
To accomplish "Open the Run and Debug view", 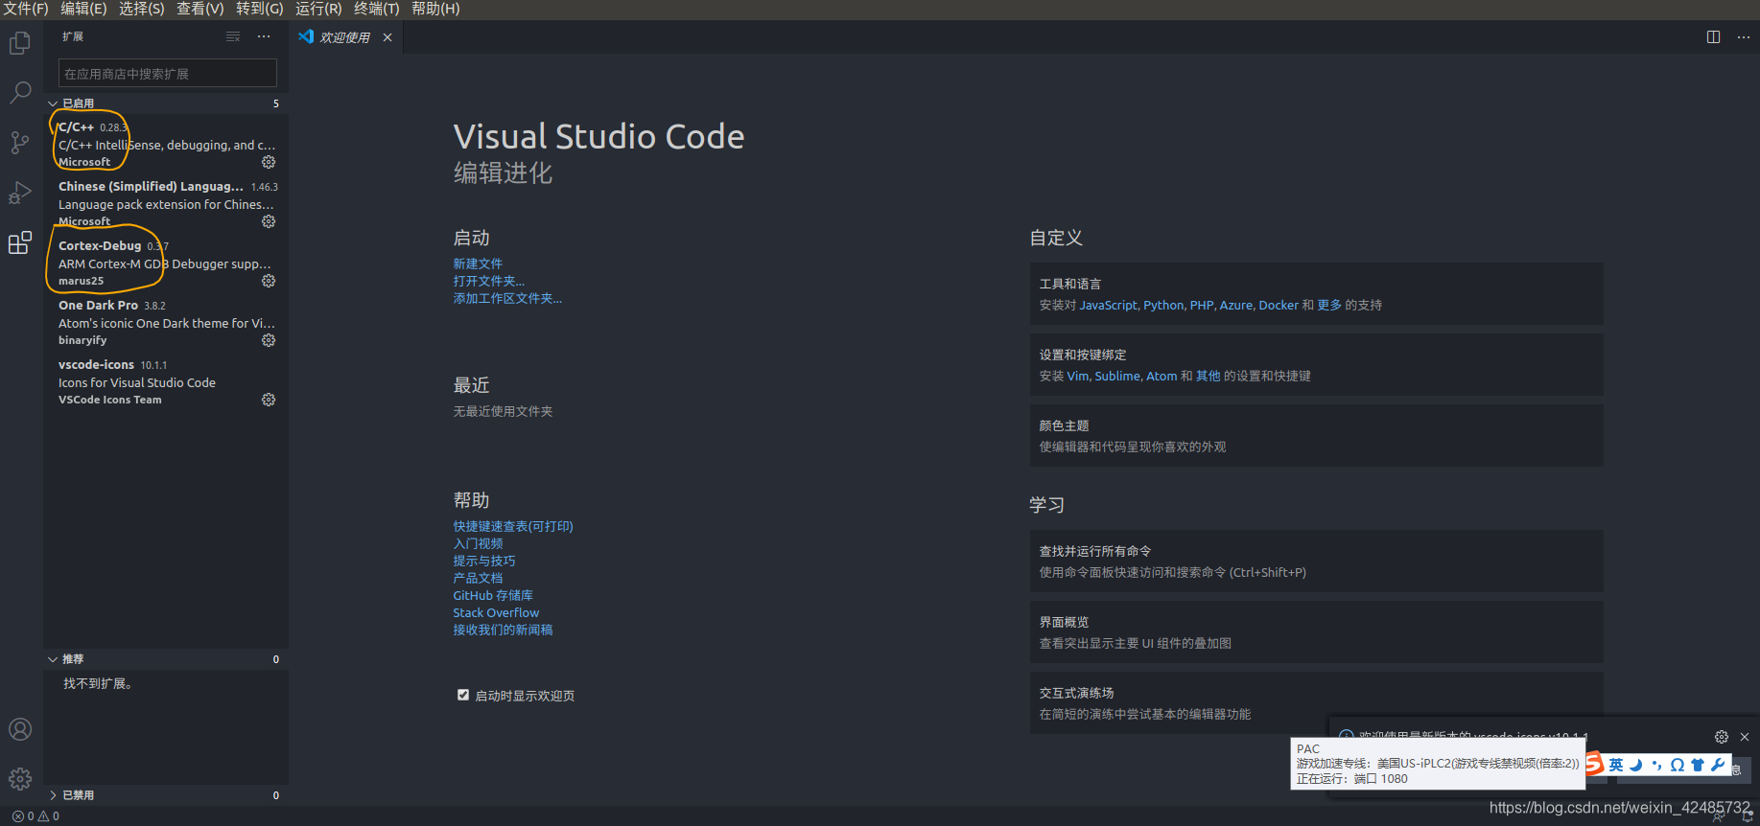I will coord(20,193).
